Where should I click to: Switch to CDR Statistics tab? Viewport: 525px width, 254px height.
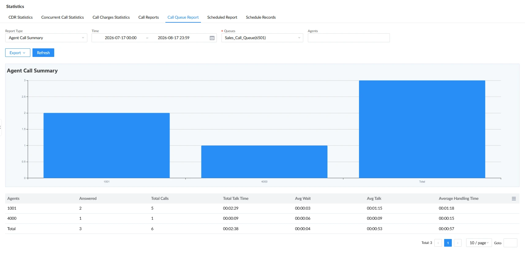tap(21, 17)
